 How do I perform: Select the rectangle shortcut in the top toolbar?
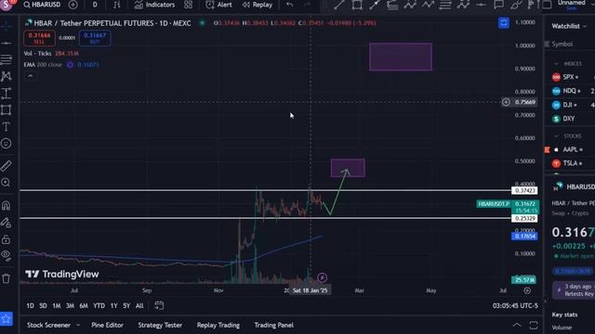[357, 5]
